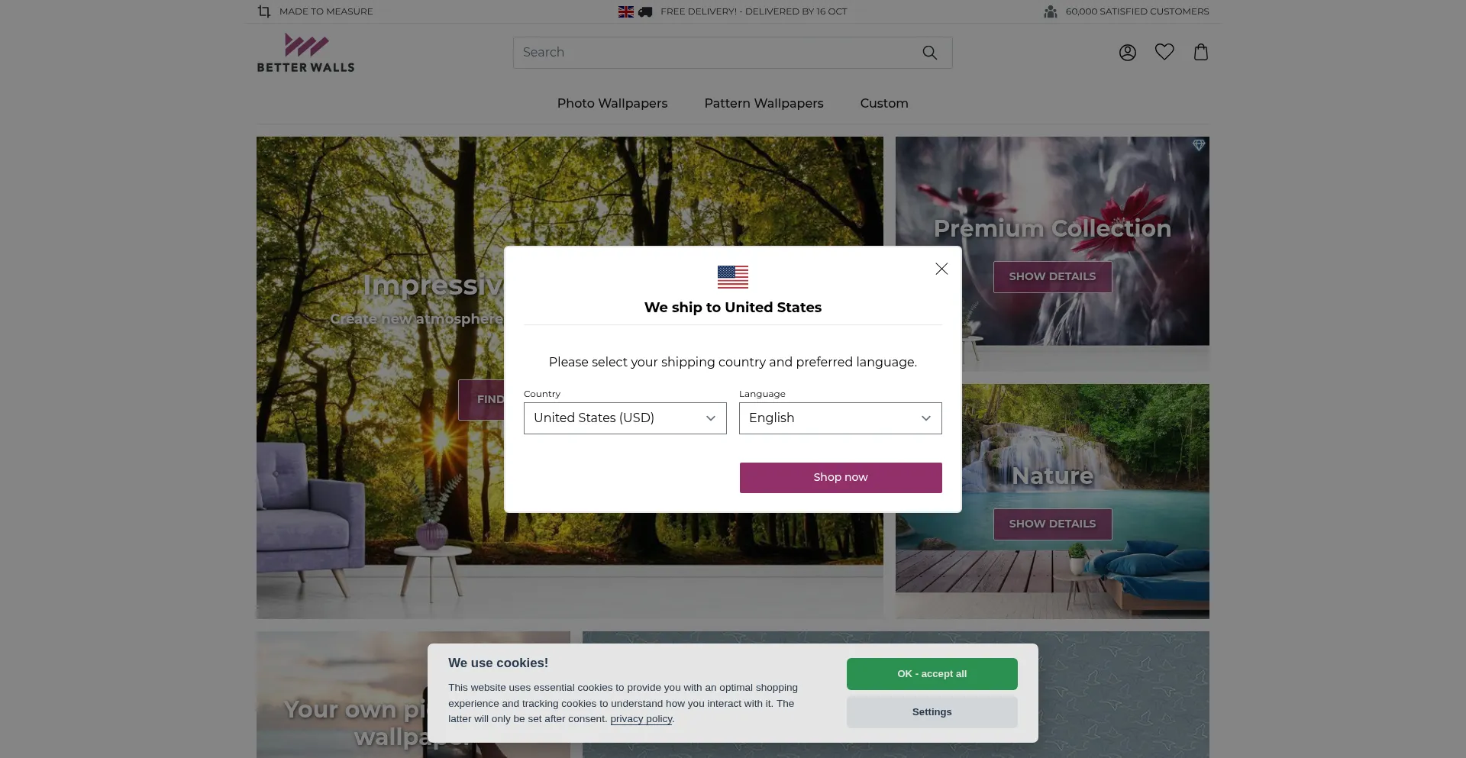Screen dimensions: 1466x758
Task: Click the Better Walls logo
Action: (x=305, y=53)
